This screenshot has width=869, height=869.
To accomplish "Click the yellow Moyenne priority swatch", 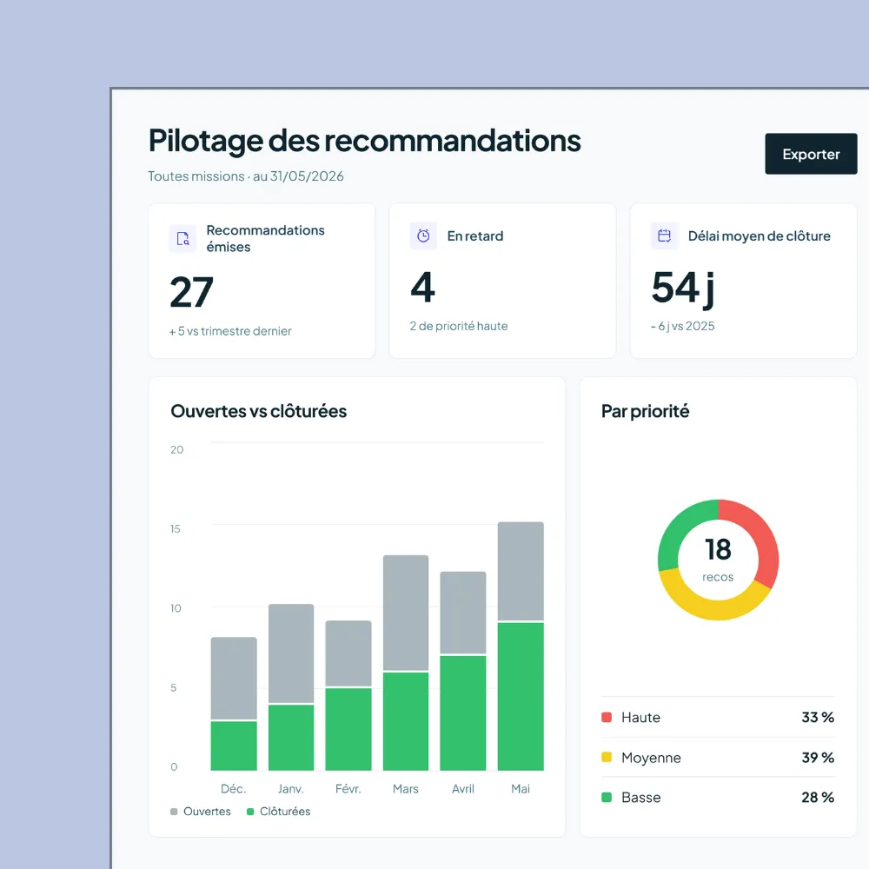I will tap(607, 757).
